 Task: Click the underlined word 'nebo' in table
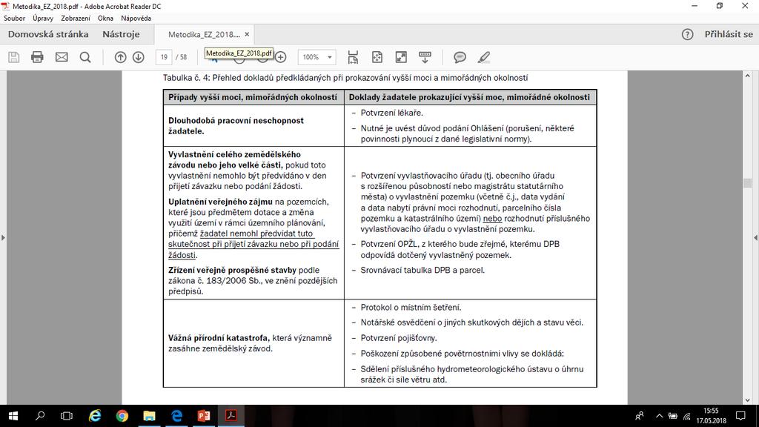(x=492, y=219)
